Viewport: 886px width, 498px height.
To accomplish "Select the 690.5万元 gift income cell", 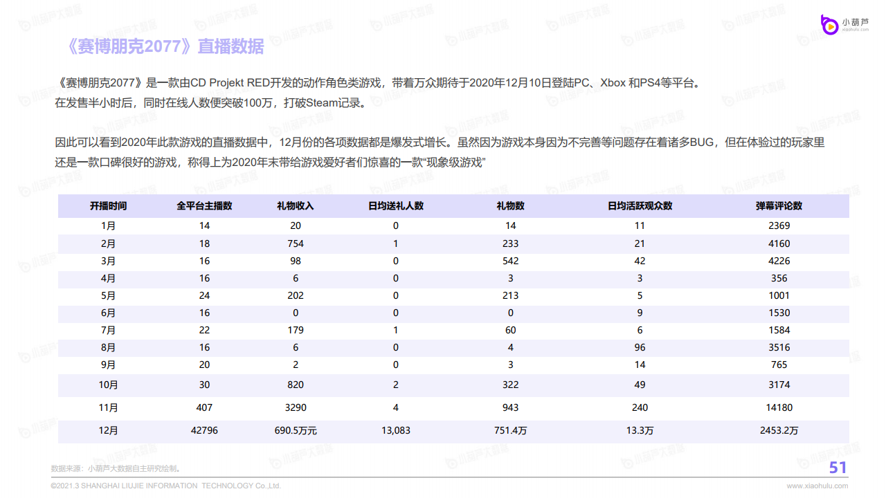I will tap(296, 430).
